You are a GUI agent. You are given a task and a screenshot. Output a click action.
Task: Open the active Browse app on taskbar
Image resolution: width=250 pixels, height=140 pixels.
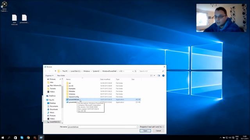click(x=41, y=138)
